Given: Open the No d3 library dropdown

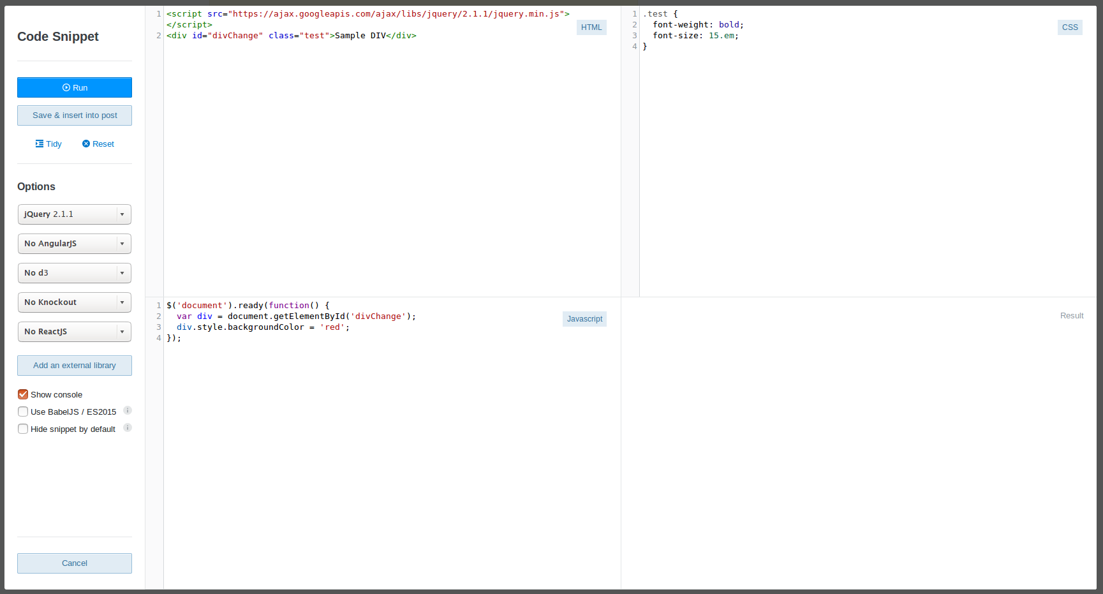Looking at the screenshot, I should click(x=75, y=273).
